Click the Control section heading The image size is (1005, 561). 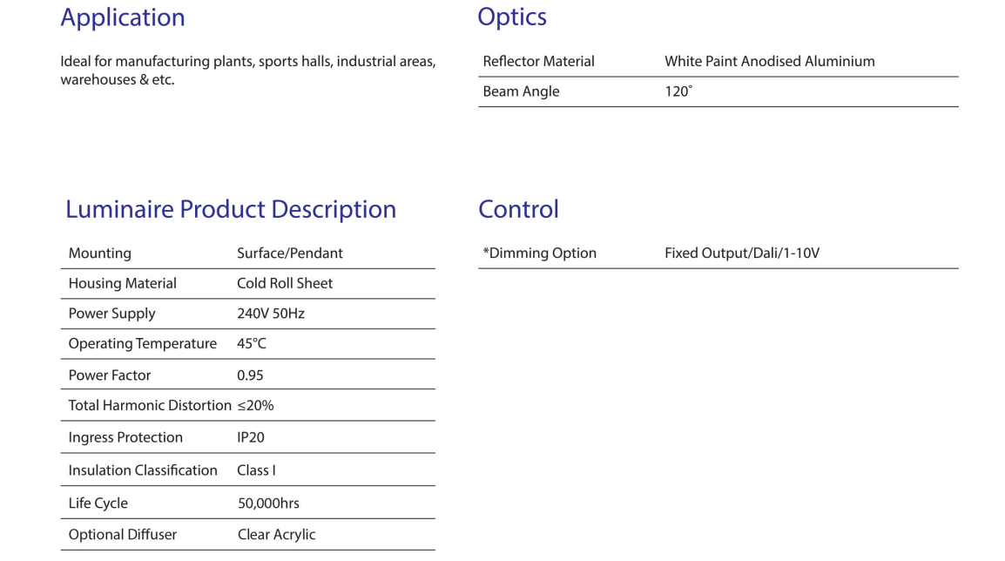coord(518,210)
